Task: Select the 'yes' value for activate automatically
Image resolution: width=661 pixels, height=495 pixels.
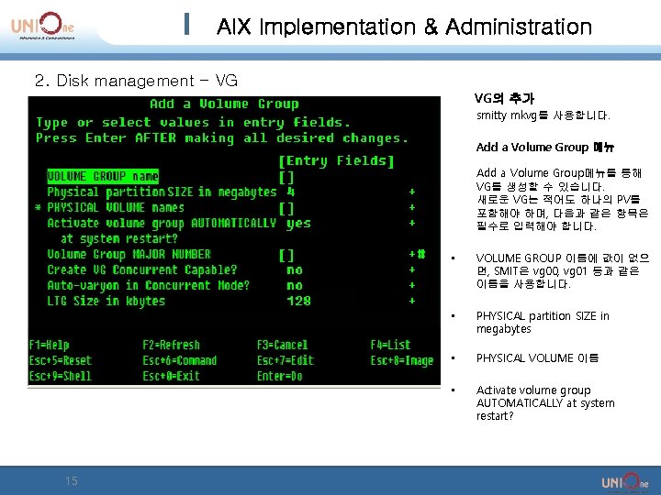Action: pyautogui.click(x=298, y=224)
